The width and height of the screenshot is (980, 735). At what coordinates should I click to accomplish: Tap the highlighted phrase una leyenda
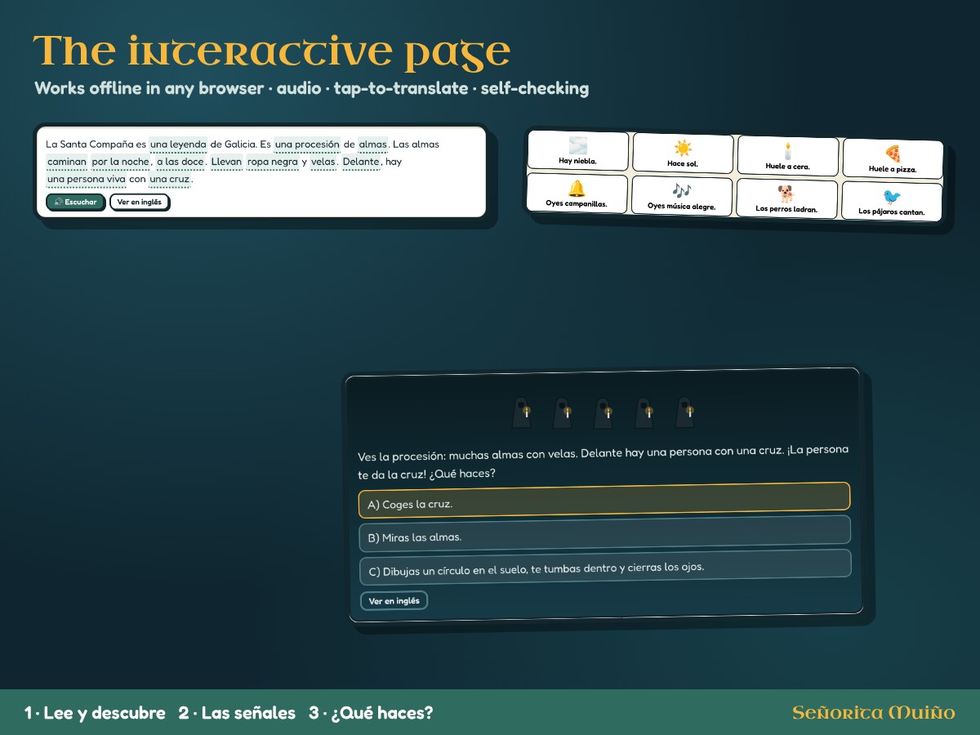pos(178,145)
